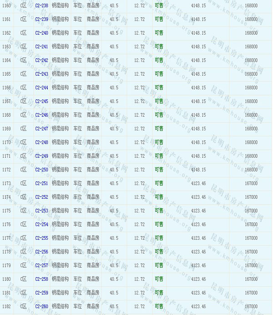
Task: Click the C2-239 unit link
Action: coord(41,19)
